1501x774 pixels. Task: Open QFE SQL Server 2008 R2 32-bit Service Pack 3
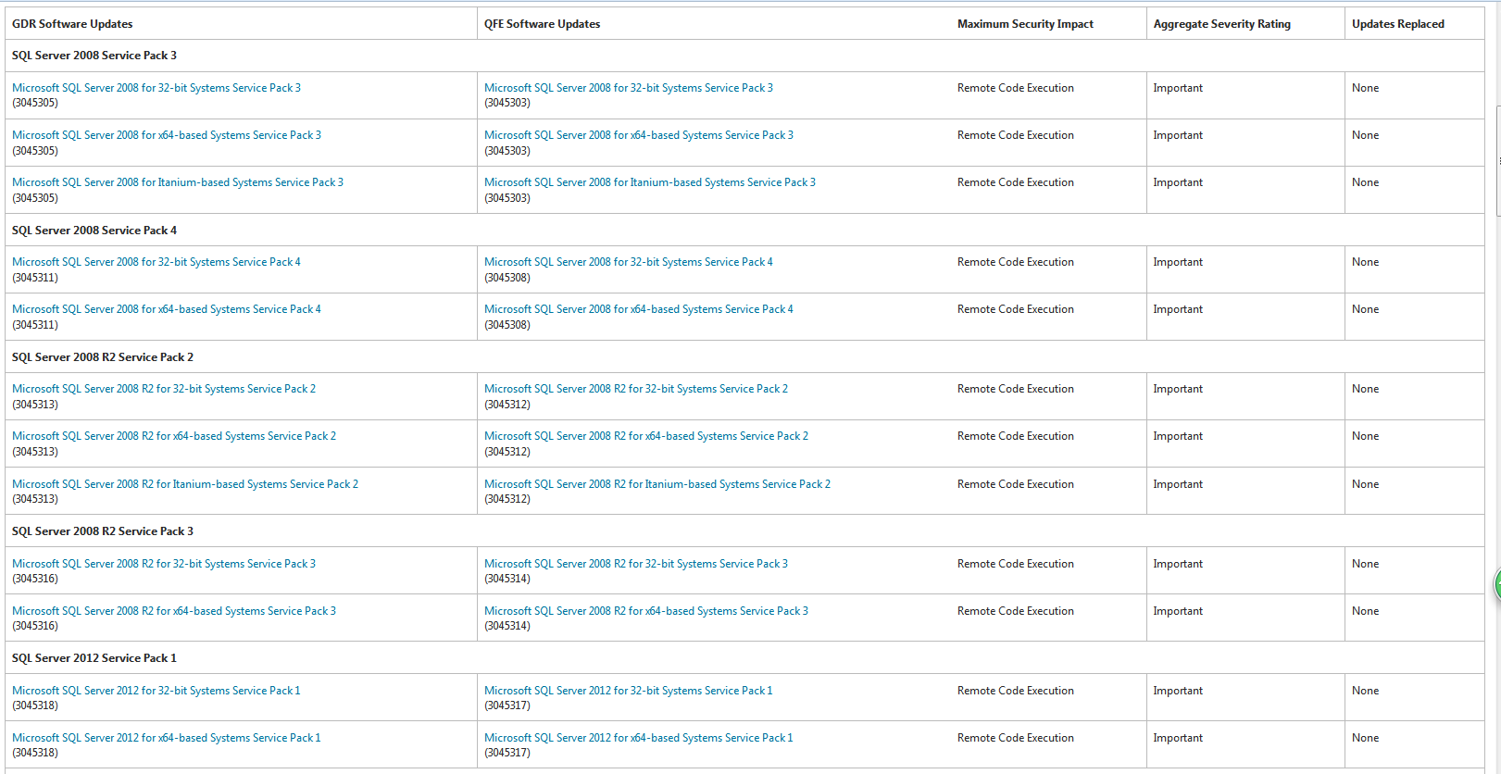pyautogui.click(x=635, y=564)
